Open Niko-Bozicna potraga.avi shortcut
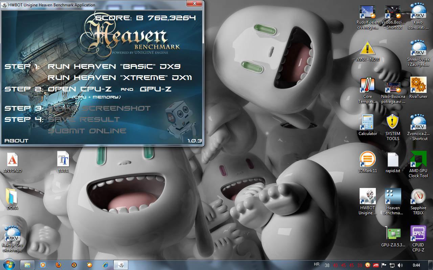433x270 pixels. coord(393,92)
